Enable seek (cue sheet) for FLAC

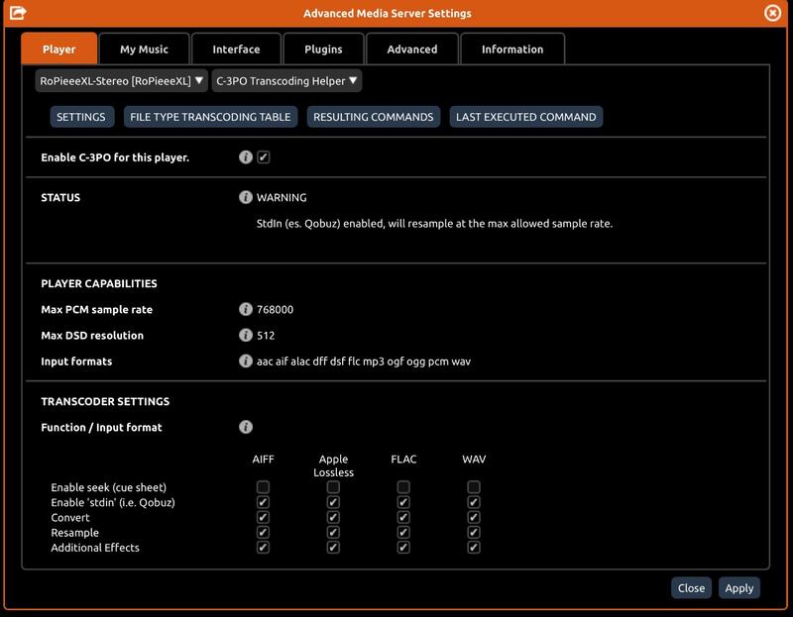pos(403,487)
